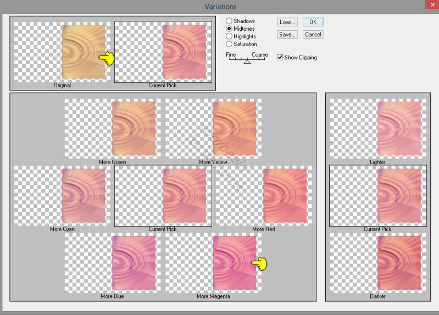Cancel the Variations dialog
This screenshot has width=439, height=315.
[313, 35]
